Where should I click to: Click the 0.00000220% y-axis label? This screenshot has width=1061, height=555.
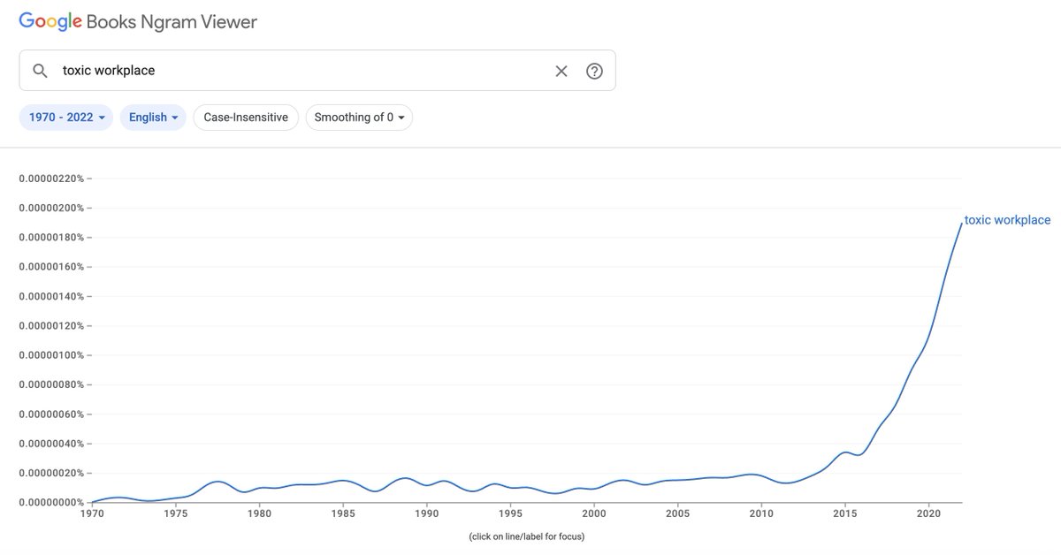pyautogui.click(x=51, y=179)
